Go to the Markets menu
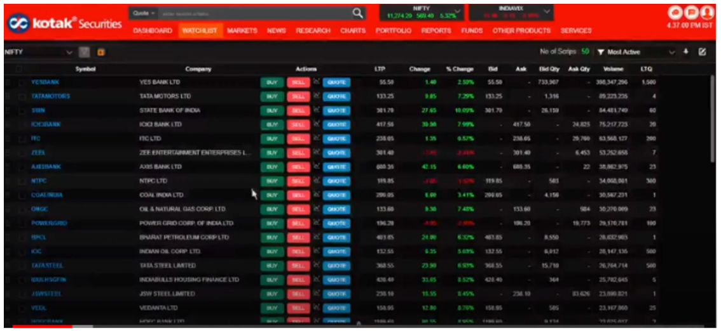 click(x=242, y=30)
